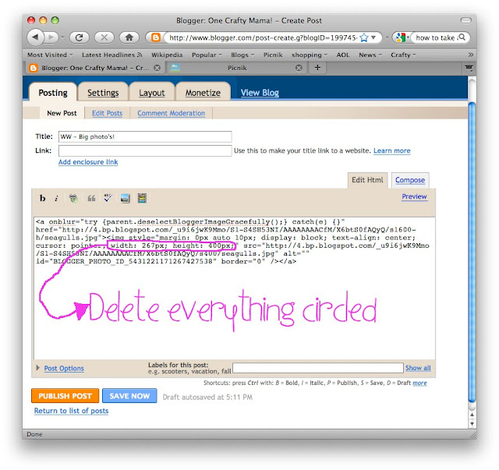Click in the Link URL field

(x=145, y=150)
